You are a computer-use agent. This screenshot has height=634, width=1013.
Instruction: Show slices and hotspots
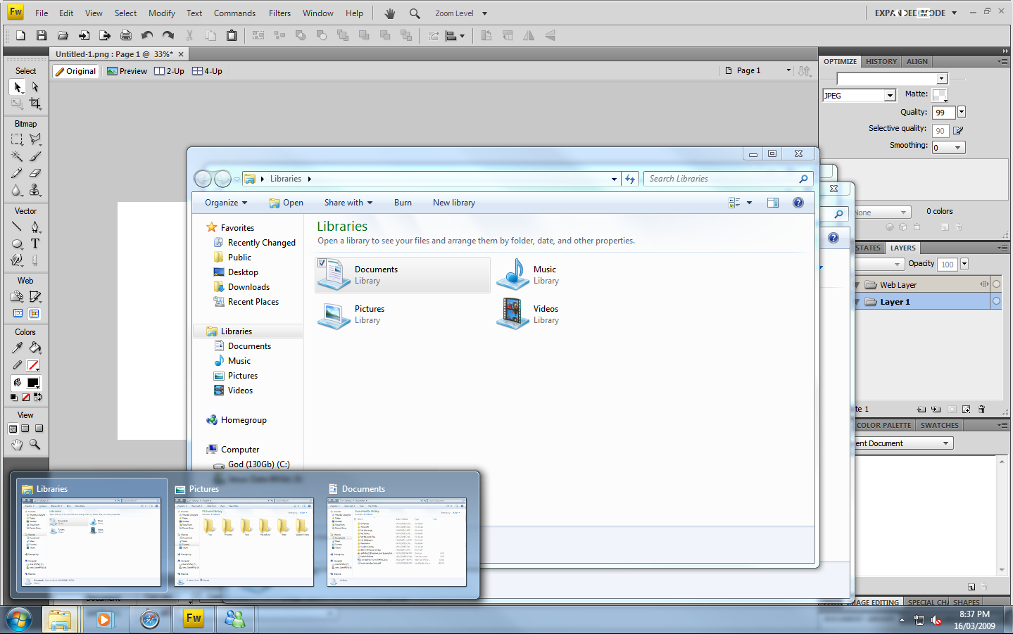point(34,314)
